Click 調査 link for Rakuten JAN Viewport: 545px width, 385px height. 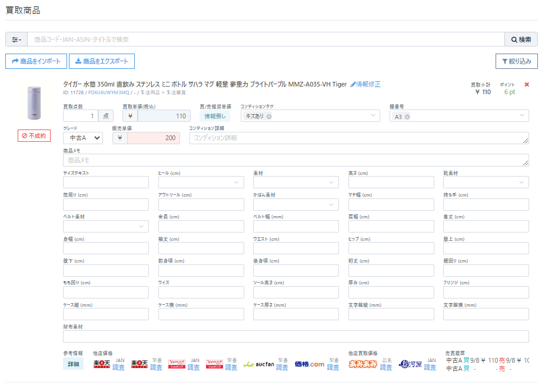point(118,367)
